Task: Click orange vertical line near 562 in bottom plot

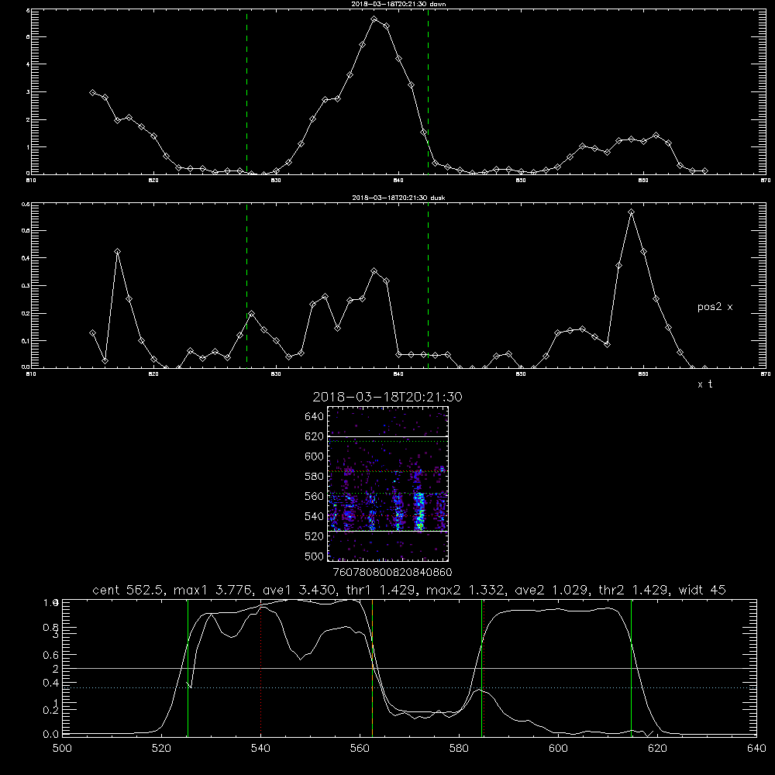Action: pos(372,667)
